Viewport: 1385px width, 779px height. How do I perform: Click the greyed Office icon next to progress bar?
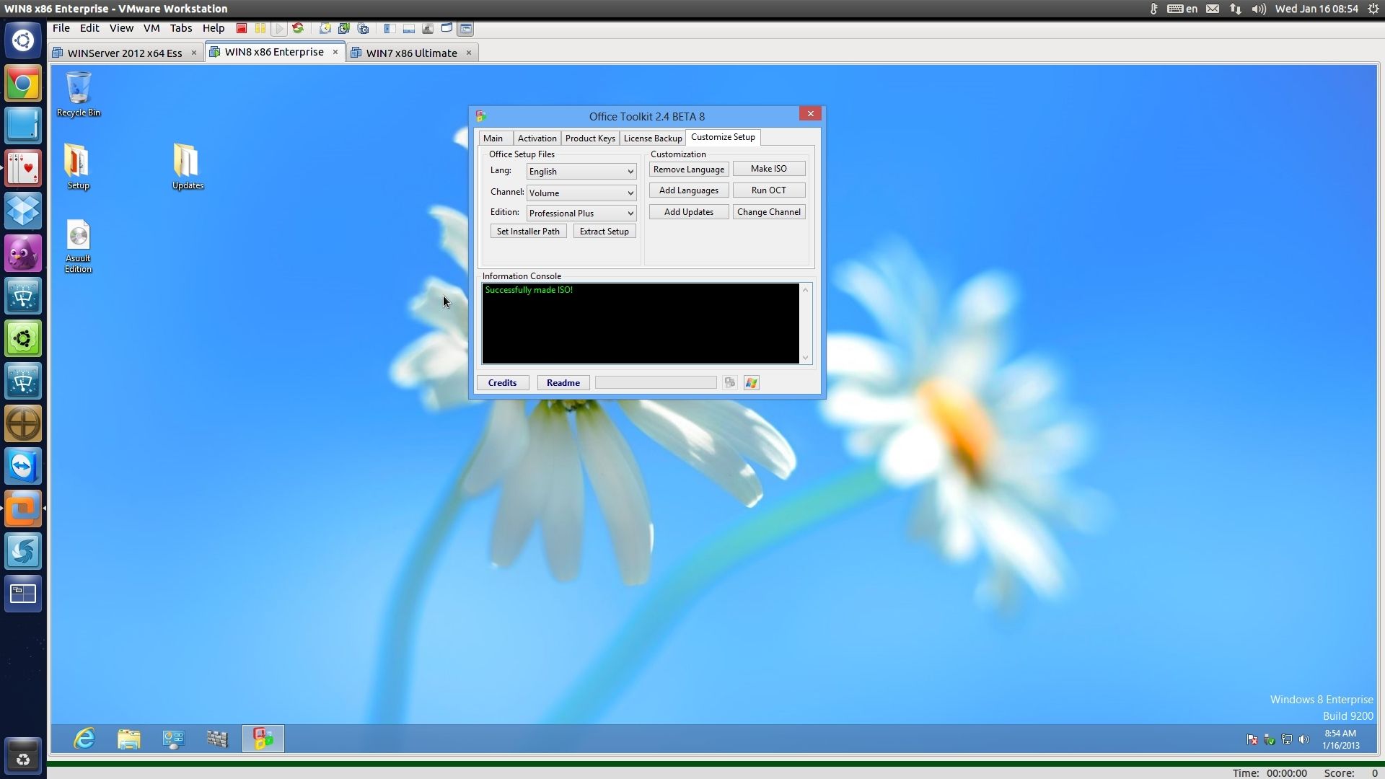pos(730,383)
